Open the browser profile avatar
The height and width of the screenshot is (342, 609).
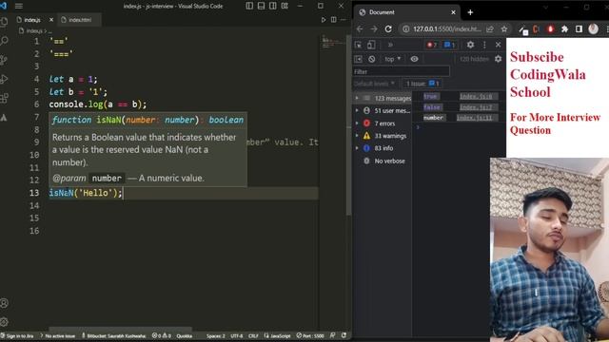click(593, 28)
